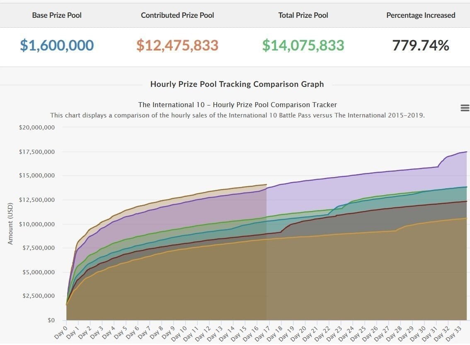Click the Hourly Prize Pool Tracking Comparison Graph heading
The width and height of the screenshot is (470, 345).
point(237,84)
